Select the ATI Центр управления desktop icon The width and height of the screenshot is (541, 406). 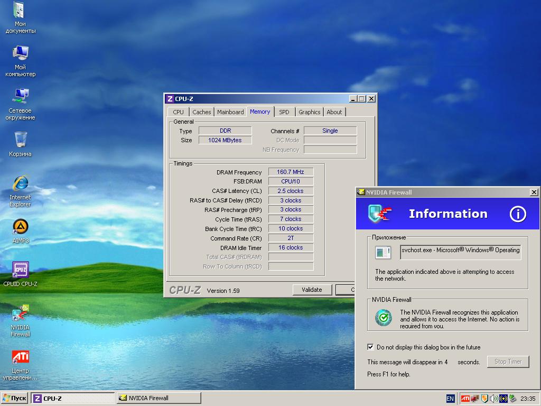[21, 365]
